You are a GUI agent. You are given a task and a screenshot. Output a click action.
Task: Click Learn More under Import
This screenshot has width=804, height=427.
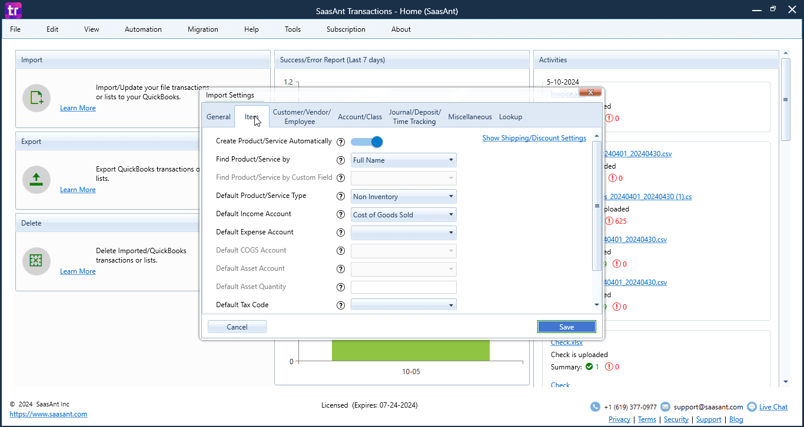tap(78, 108)
